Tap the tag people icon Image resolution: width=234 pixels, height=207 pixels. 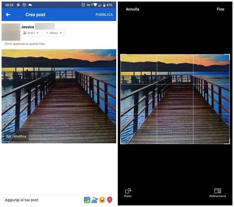pyautogui.click(x=94, y=200)
